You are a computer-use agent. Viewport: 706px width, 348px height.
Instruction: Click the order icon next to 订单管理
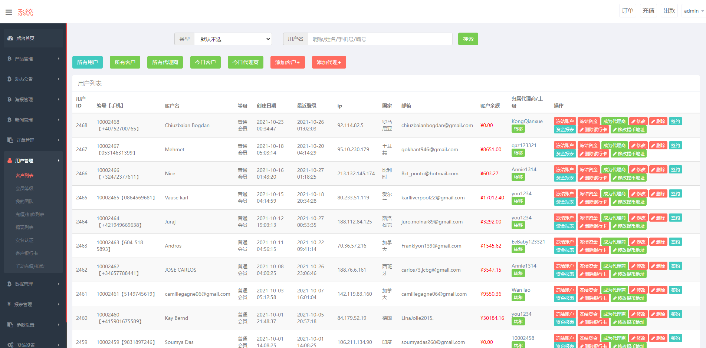pyautogui.click(x=9, y=140)
